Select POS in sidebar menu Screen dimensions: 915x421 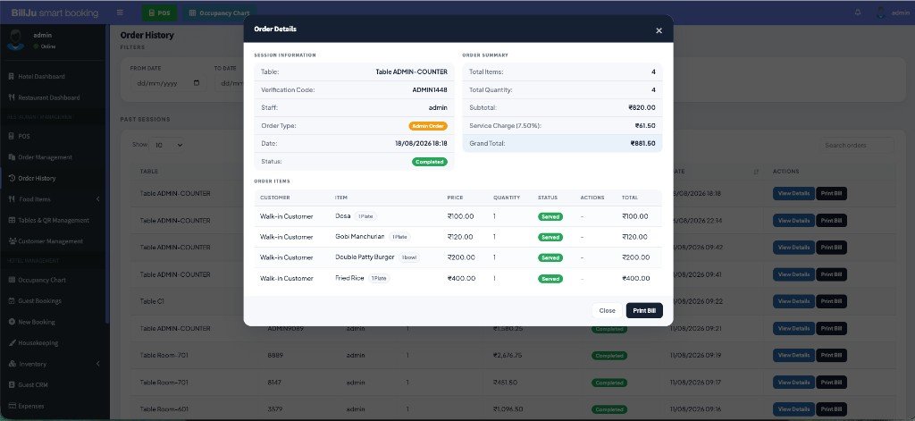(x=23, y=136)
